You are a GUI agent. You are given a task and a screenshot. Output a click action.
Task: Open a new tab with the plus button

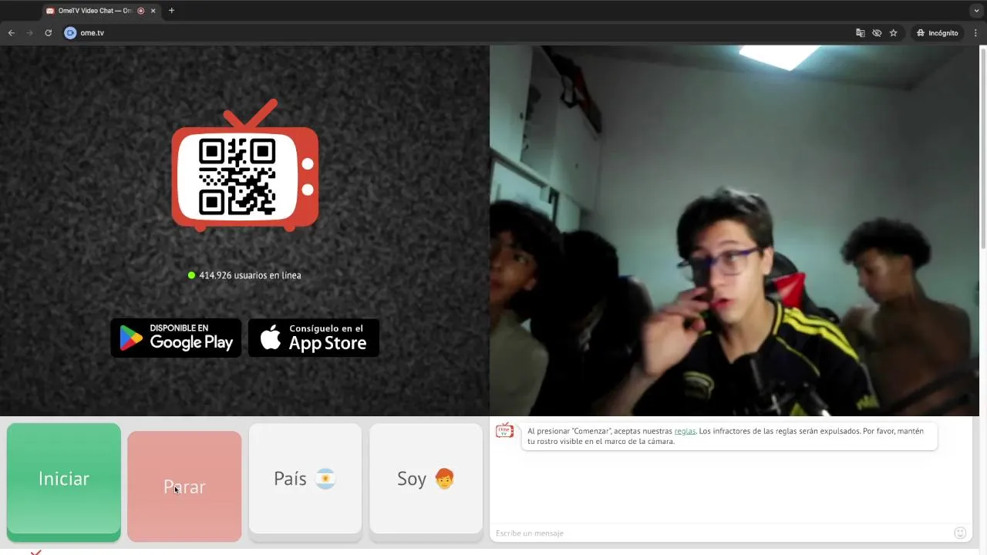(171, 11)
